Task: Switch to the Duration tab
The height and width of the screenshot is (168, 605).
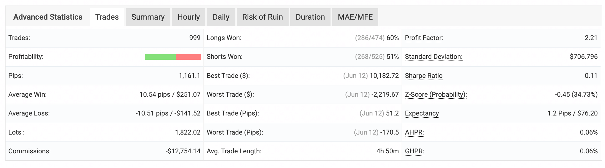Action: tap(310, 17)
